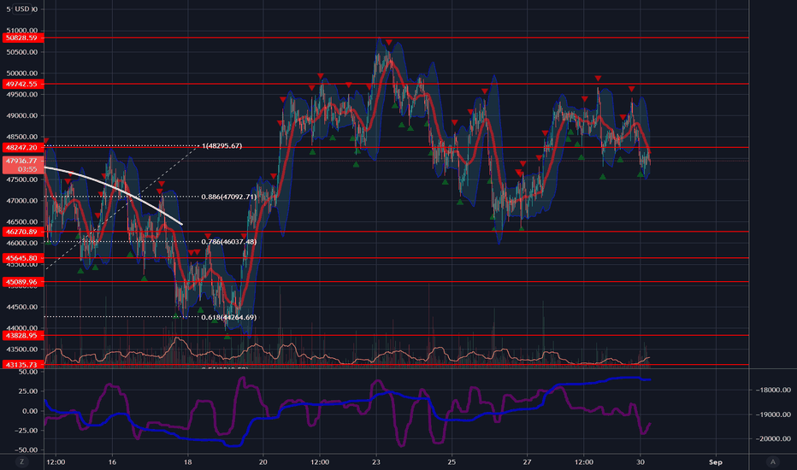Select the 45645.80 price level label
The height and width of the screenshot is (470, 797).
click(23, 258)
